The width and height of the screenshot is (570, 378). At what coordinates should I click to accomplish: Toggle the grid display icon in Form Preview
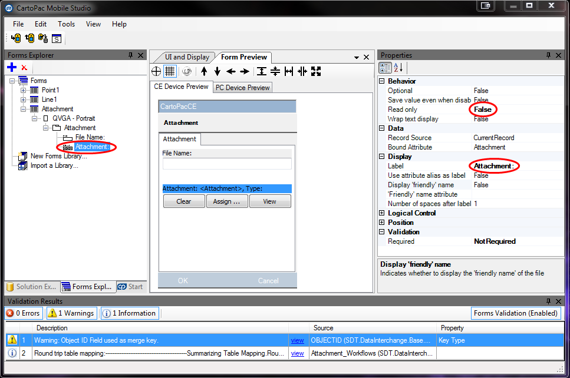(170, 71)
